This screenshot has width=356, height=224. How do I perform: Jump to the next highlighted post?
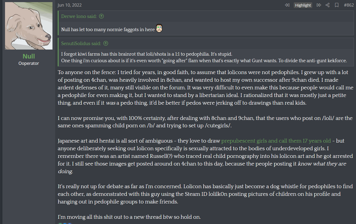tap(319, 5)
